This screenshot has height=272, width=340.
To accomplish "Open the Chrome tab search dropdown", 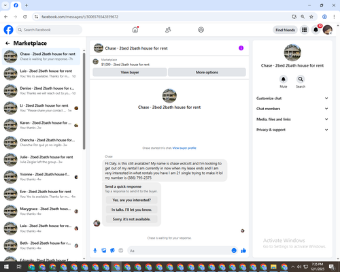I will 5,5.
